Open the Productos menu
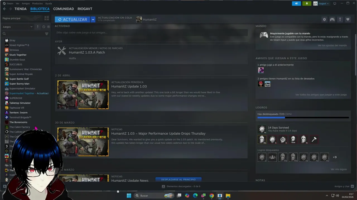 click(37, 4)
